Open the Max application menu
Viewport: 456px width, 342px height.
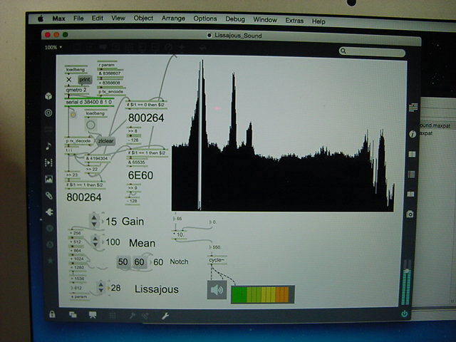click(x=58, y=19)
